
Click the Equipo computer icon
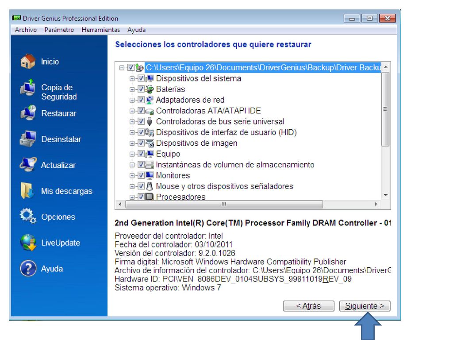click(x=150, y=154)
